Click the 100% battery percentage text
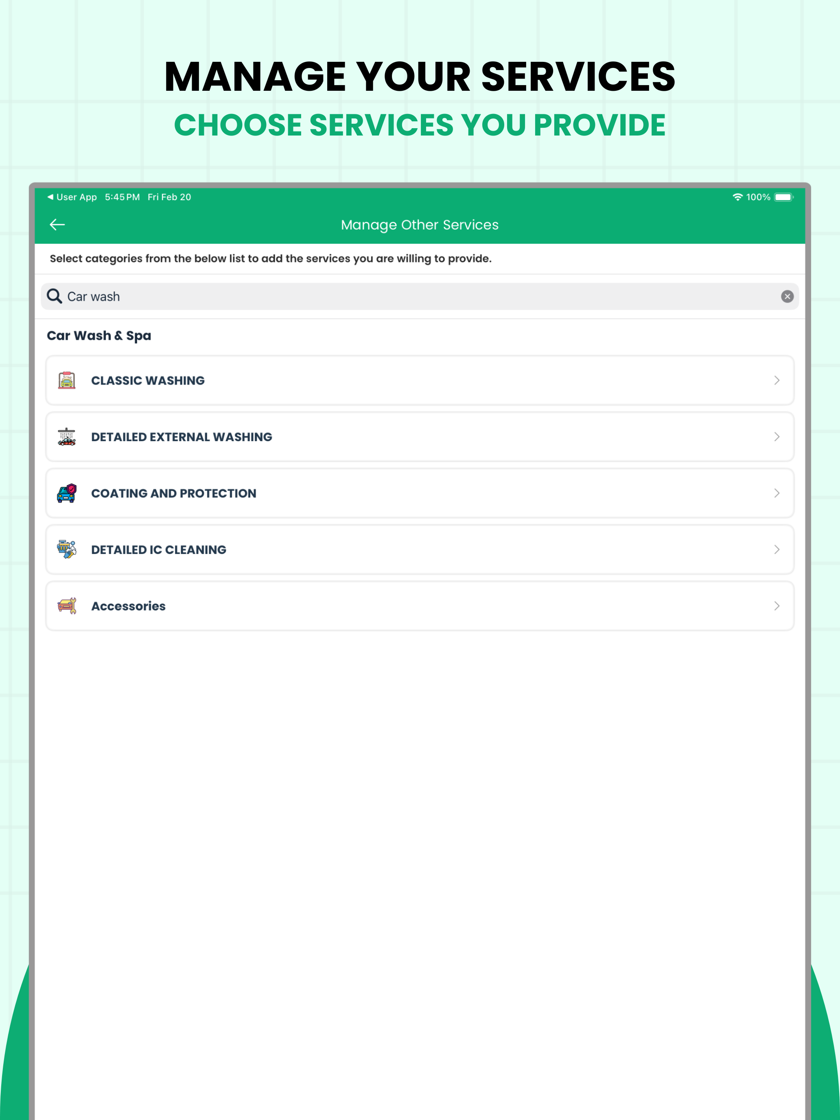This screenshot has width=840, height=1120. pyautogui.click(x=758, y=197)
